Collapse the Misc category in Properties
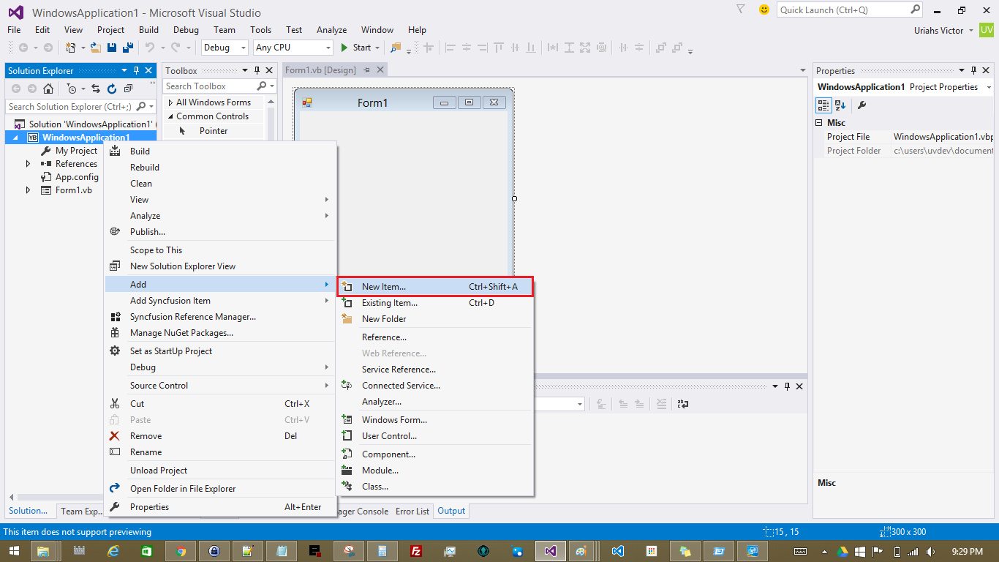The width and height of the screenshot is (999, 562). tap(819, 123)
